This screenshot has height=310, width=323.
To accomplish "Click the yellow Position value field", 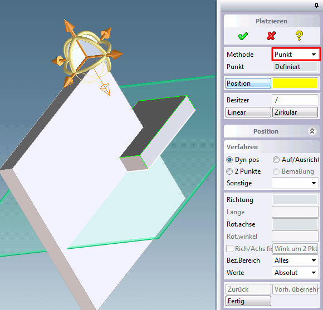I will (295, 83).
